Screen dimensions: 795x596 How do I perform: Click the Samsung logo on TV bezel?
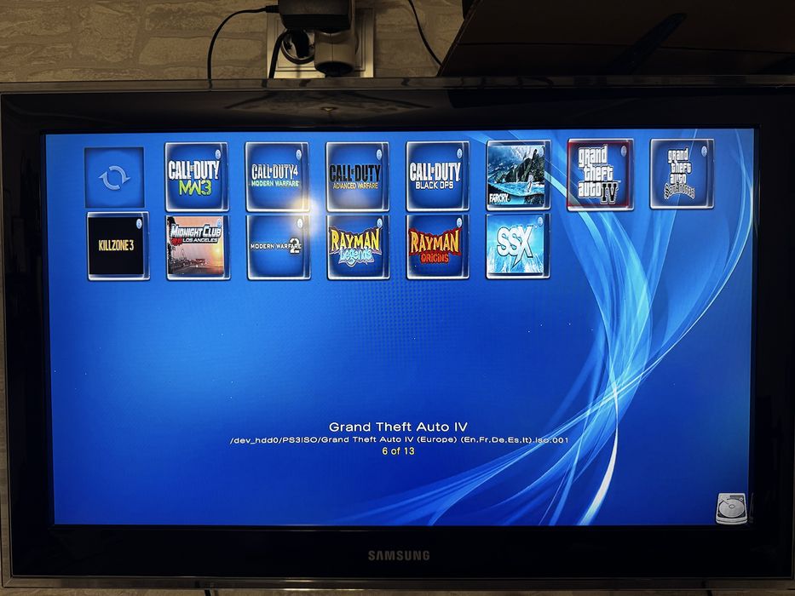tap(399, 555)
